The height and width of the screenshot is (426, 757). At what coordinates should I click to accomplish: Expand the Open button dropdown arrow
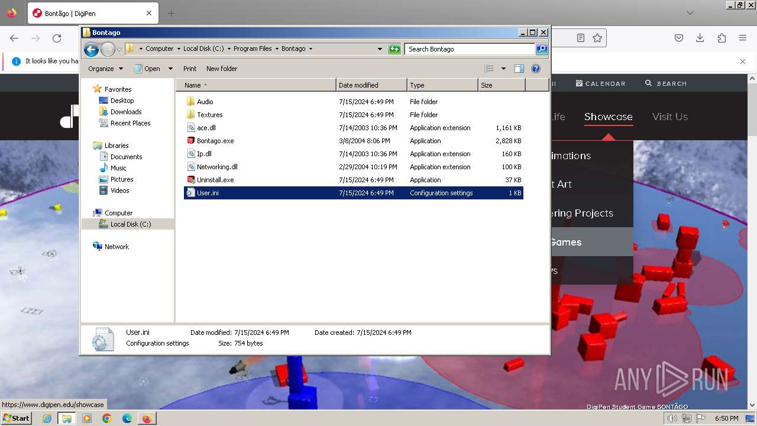[x=170, y=69]
